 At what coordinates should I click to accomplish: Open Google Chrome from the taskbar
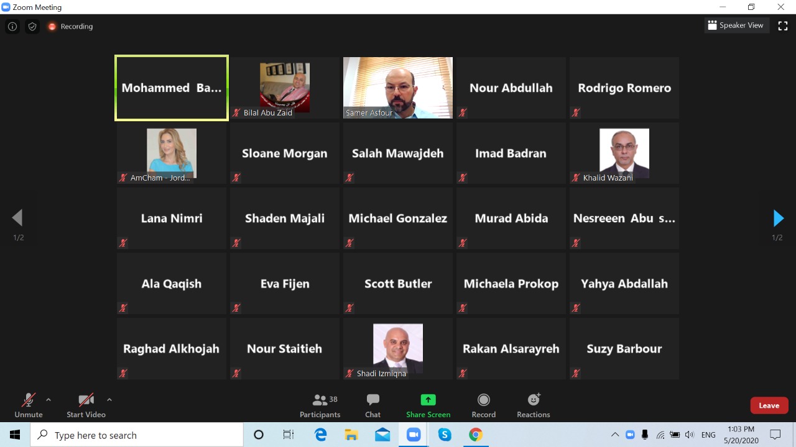tap(476, 435)
